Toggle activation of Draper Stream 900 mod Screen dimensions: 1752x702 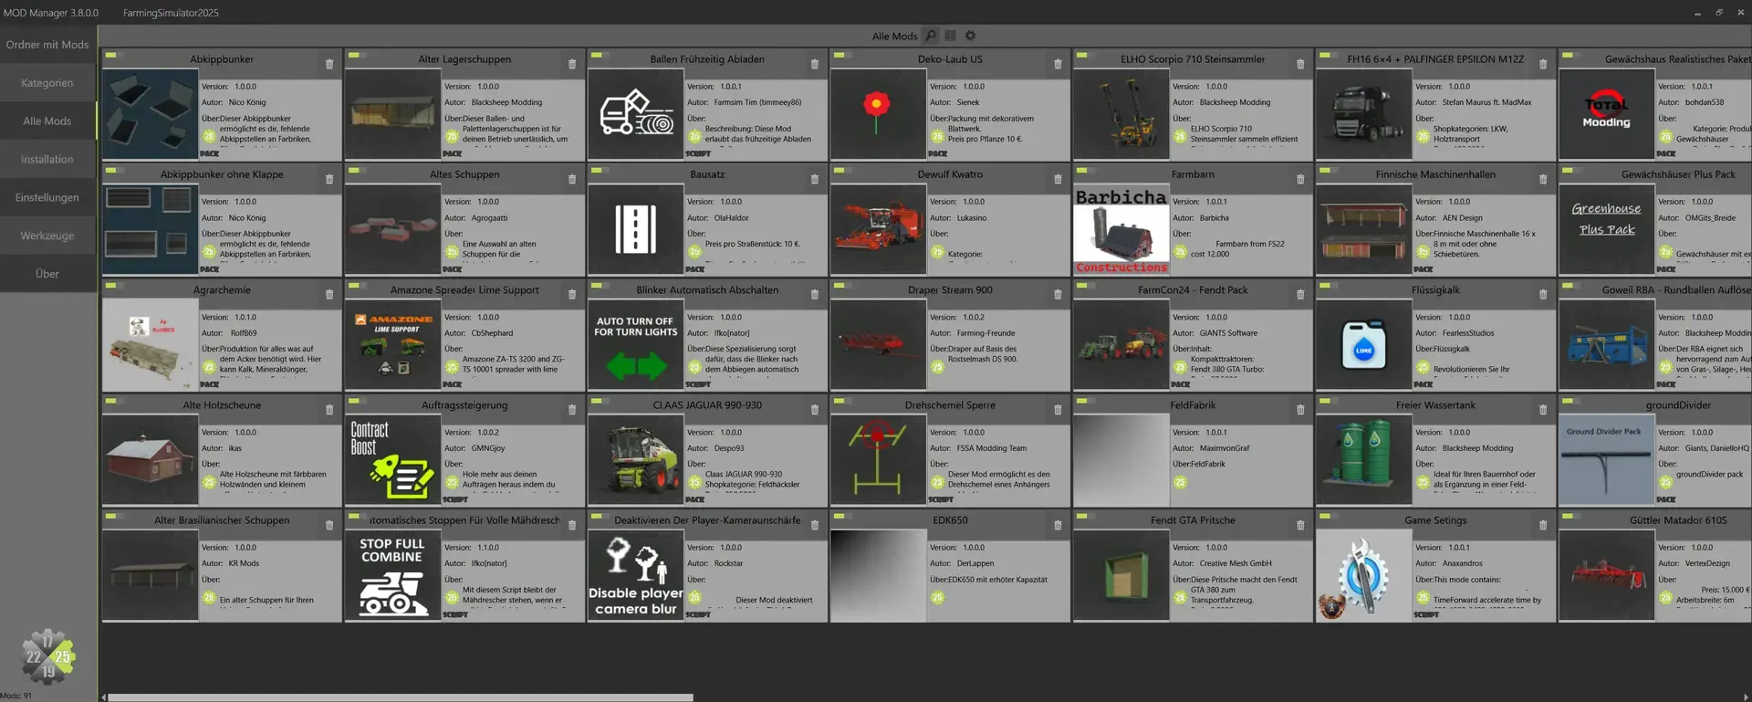[x=839, y=286]
